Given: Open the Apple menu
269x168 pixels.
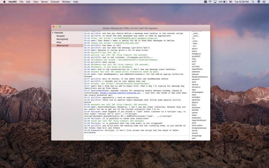Looking at the screenshot, I should pos(4,2).
